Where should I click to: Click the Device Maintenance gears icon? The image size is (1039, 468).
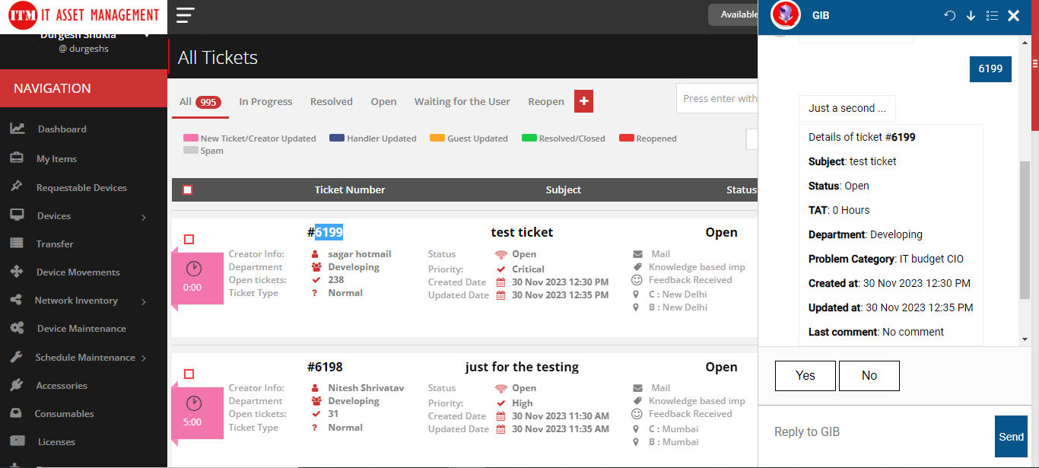click(17, 328)
